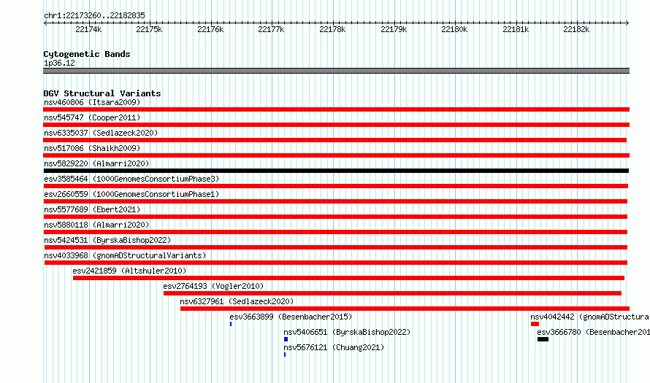
Task: Select the red bar below nsv5880118
Action: [335, 232]
